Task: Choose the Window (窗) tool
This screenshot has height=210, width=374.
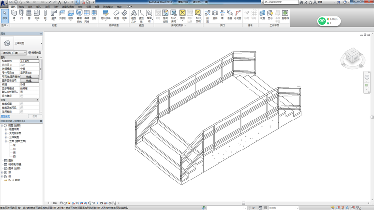Action: 29,15
